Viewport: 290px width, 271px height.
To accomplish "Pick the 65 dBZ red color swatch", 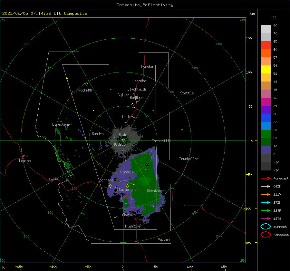I will (266, 45).
